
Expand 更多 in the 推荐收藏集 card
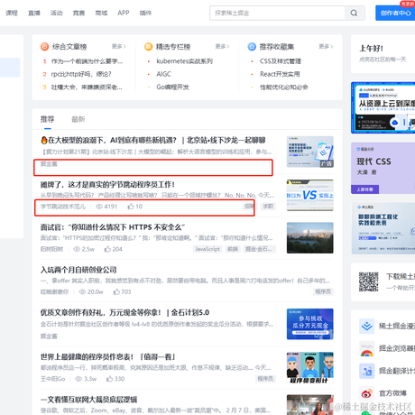click(326, 47)
